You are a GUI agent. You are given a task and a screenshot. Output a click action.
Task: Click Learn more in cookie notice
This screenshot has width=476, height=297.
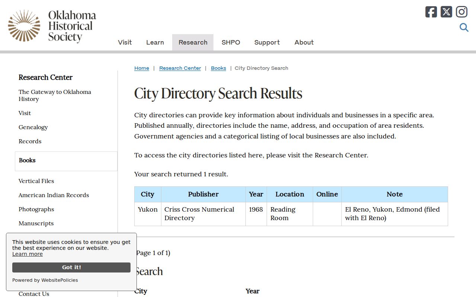point(28,254)
